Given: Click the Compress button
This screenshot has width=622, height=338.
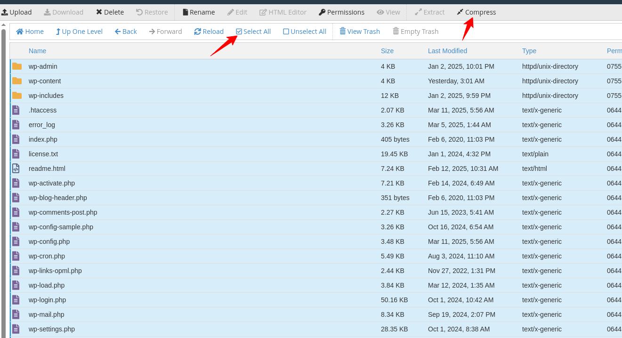Looking at the screenshot, I should pyautogui.click(x=476, y=12).
